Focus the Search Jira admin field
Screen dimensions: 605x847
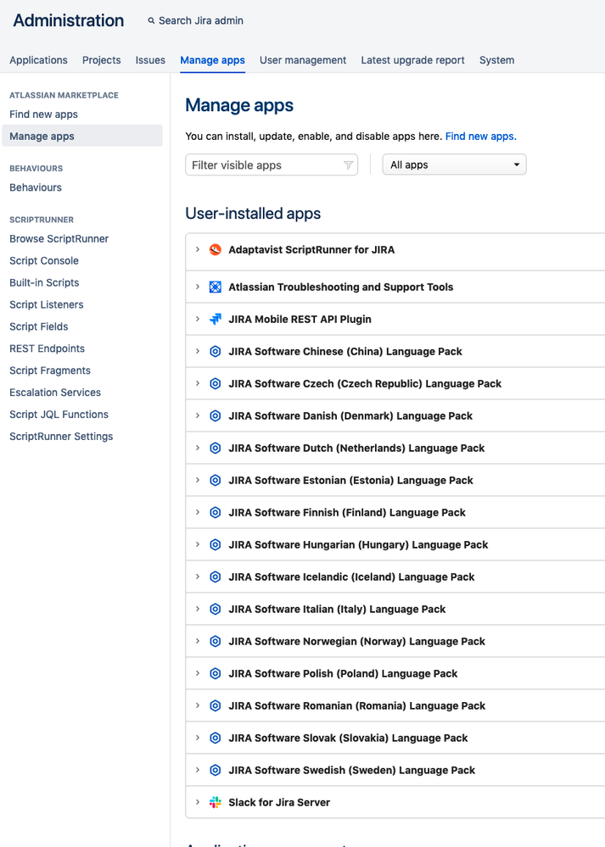201,20
